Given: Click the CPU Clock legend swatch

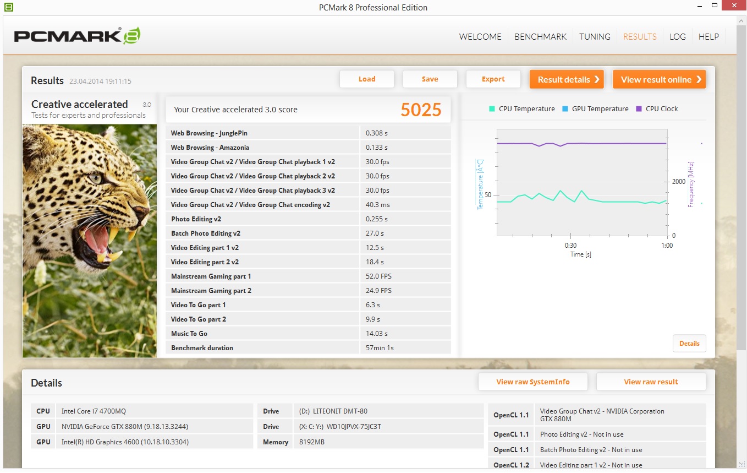Looking at the screenshot, I should 639,109.
